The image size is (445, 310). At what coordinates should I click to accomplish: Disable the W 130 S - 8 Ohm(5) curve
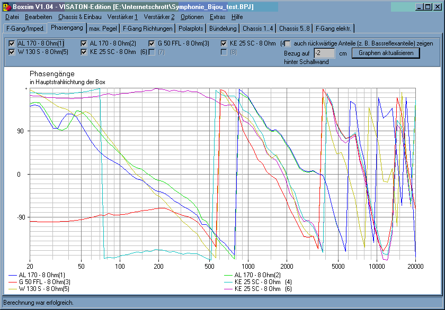[x=12, y=52]
